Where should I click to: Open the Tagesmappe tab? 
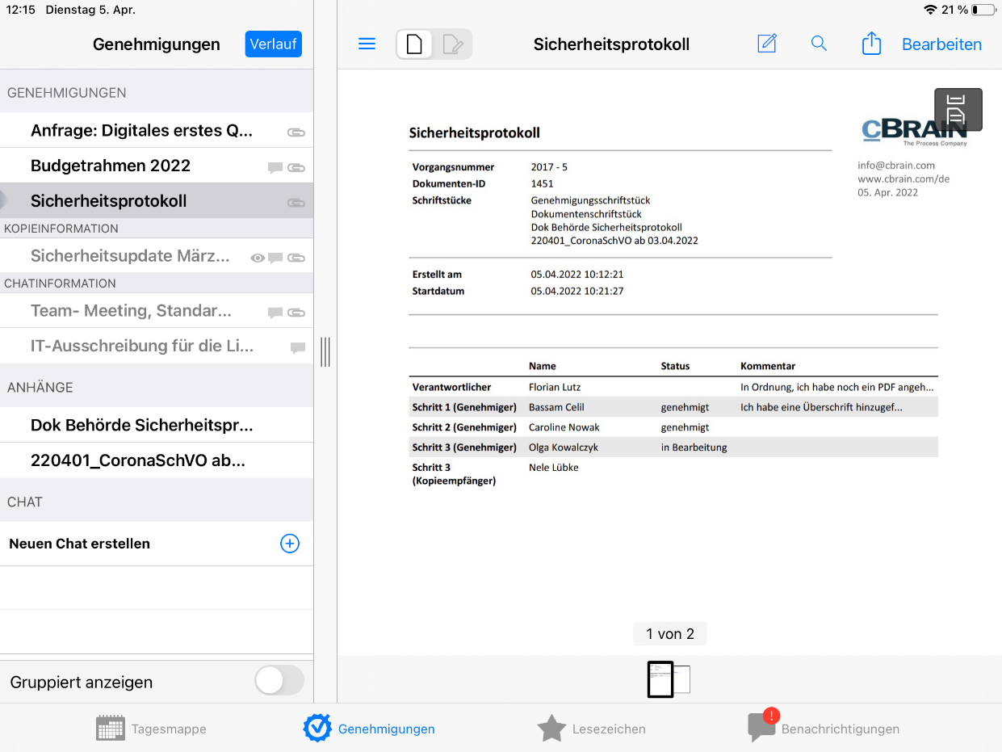pyautogui.click(x=151, y=729)
